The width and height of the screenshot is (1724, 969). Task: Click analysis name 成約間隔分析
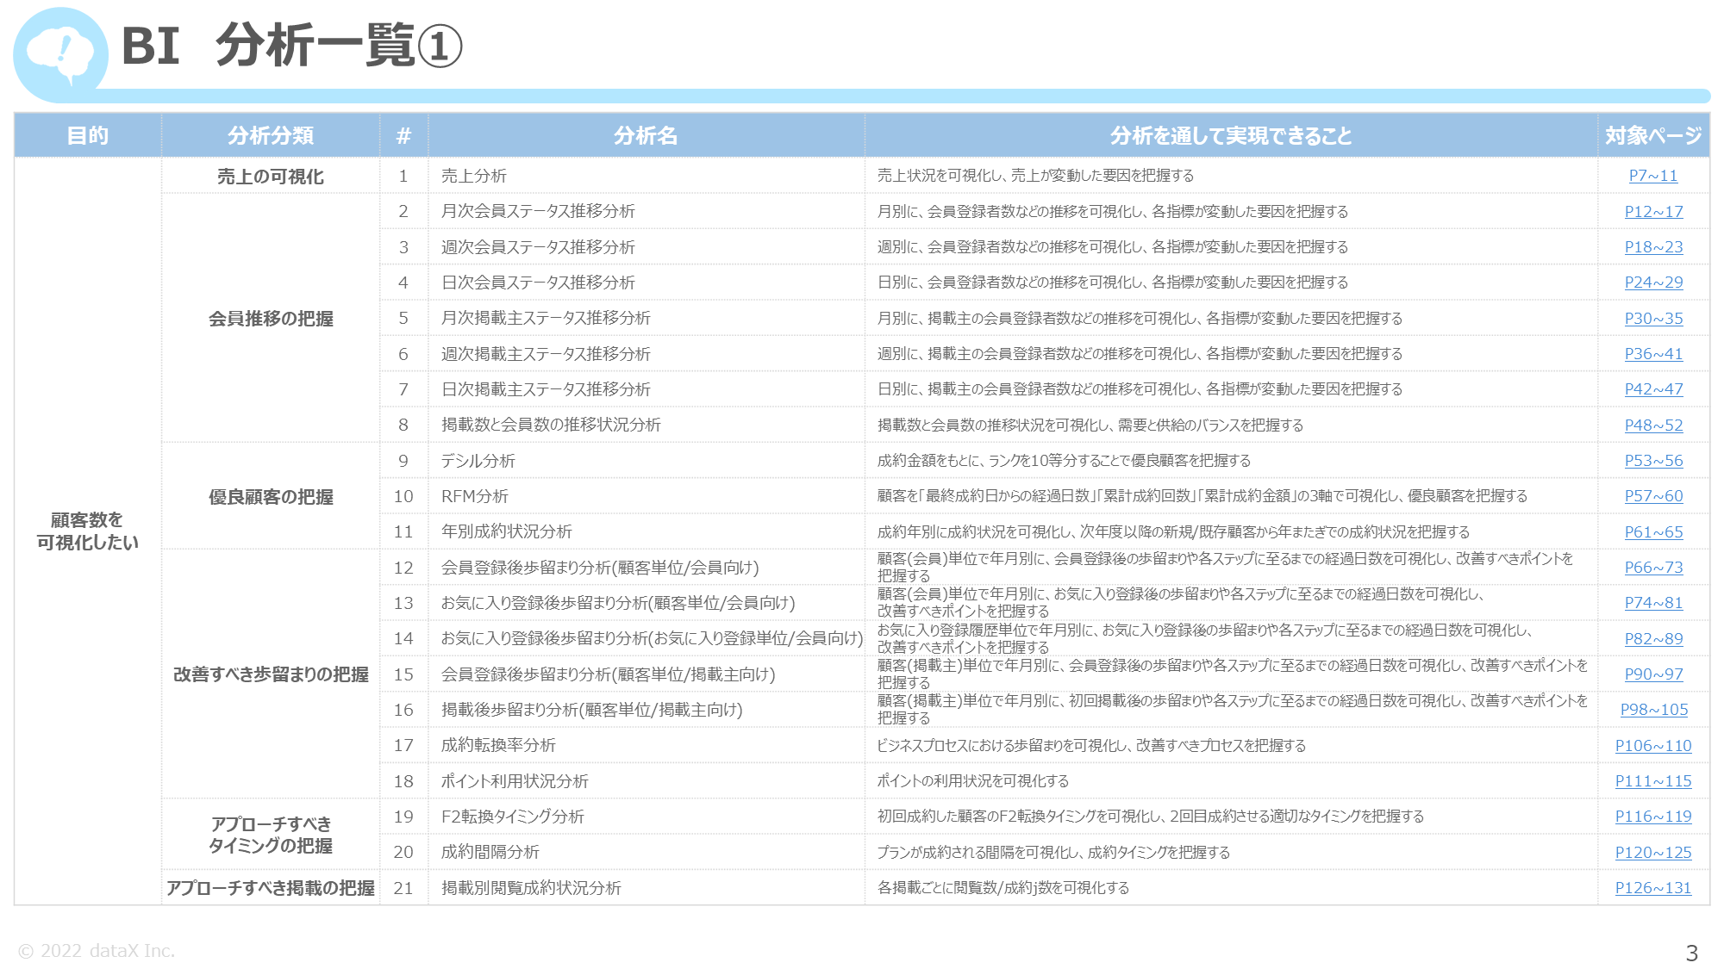tap(490, 852)
